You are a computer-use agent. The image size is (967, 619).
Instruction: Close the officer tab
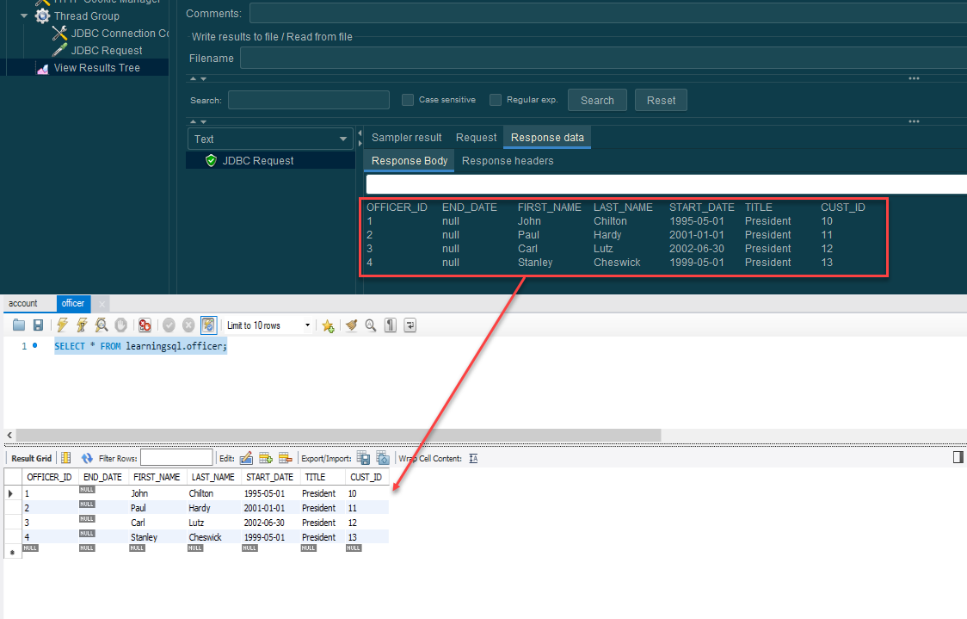click(x=102, y=304)
